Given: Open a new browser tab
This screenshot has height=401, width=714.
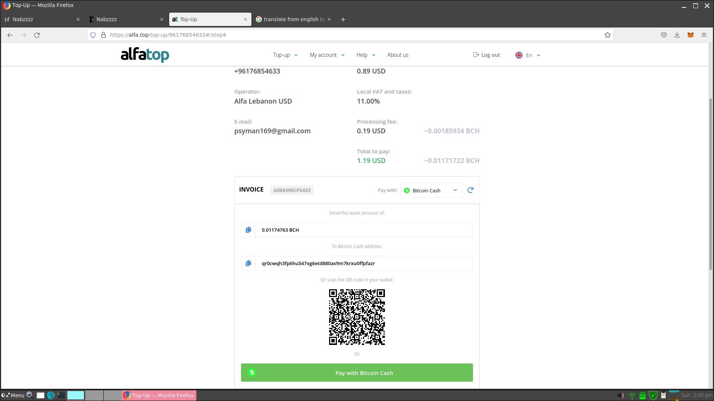Looking at the screenshot, I should pos(343,19).
